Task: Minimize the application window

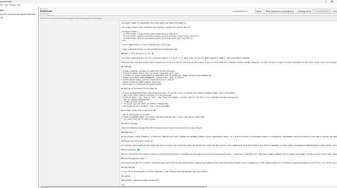Action: (x=326, y=2)
